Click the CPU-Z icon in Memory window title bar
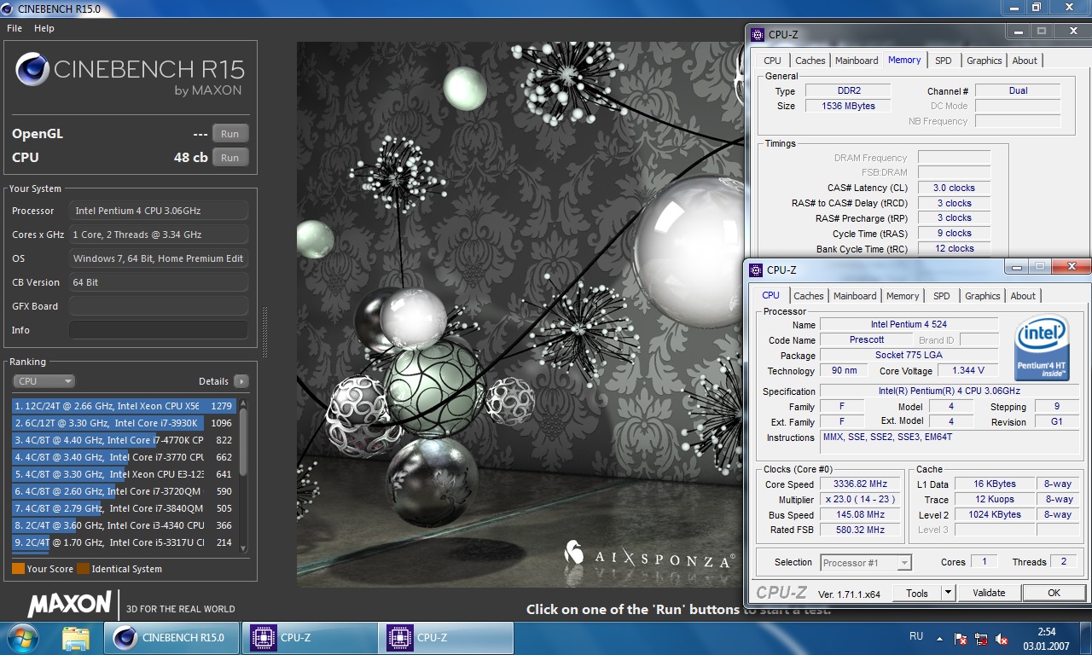The image size is (1092, 655). pos(758,35)
